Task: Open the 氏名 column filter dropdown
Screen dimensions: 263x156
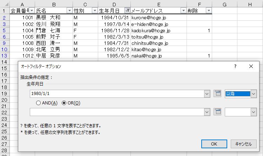Action: pos(70,11)
